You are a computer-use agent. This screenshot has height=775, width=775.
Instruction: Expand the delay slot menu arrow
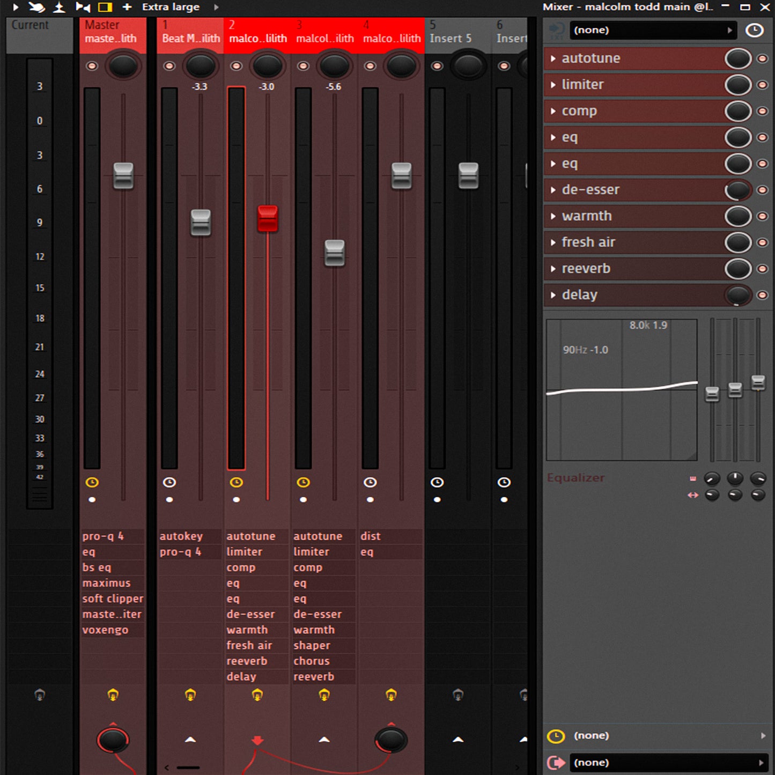click(553, 295)
